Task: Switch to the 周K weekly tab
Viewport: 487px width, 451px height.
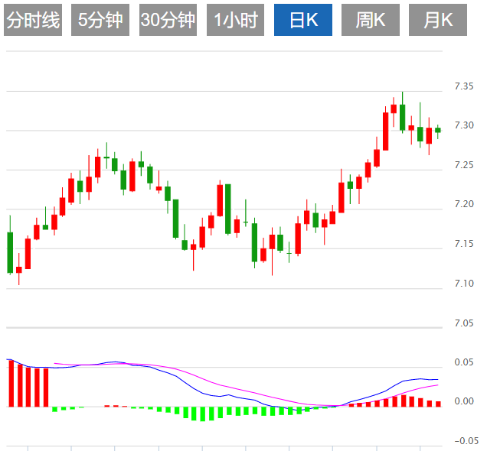Action: pyautogui.click(x=371, y=20)
